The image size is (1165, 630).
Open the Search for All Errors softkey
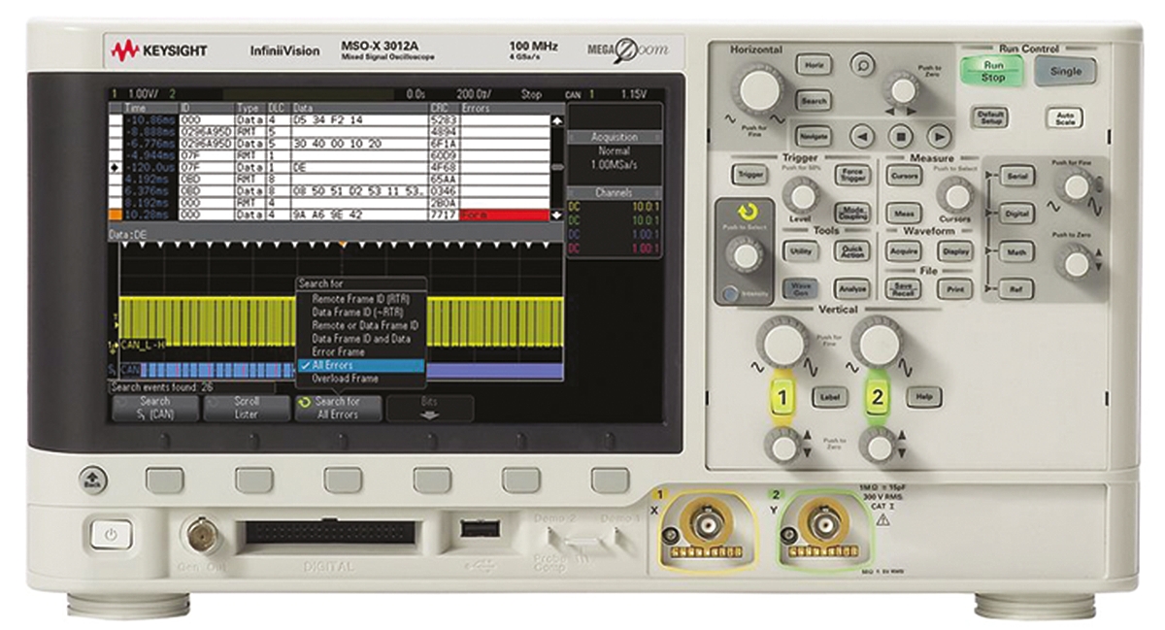pyautogui.click(x=339, y=408)
